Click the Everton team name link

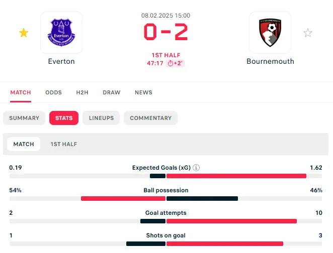click(61, 61)
